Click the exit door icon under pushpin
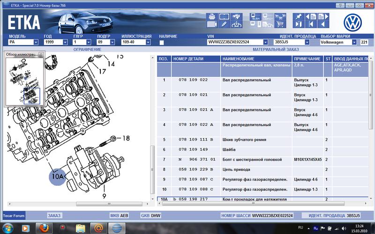The width and height of the screenshot is (375, 234). click(x=299, y=24)
